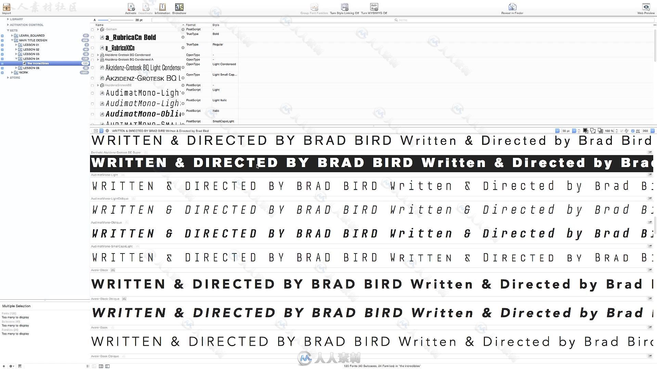Toggle the tracking checkbox next to 200

[633, 131]
